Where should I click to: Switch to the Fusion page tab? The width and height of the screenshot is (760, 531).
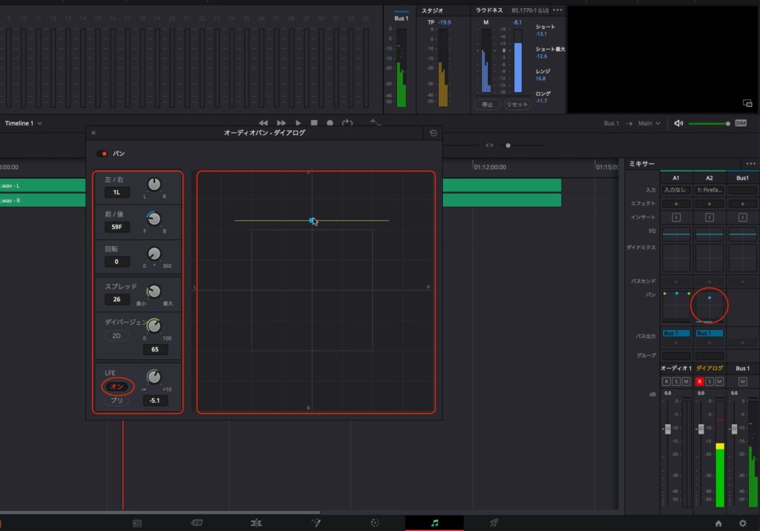pyautogui.click(x=315, y=522)
